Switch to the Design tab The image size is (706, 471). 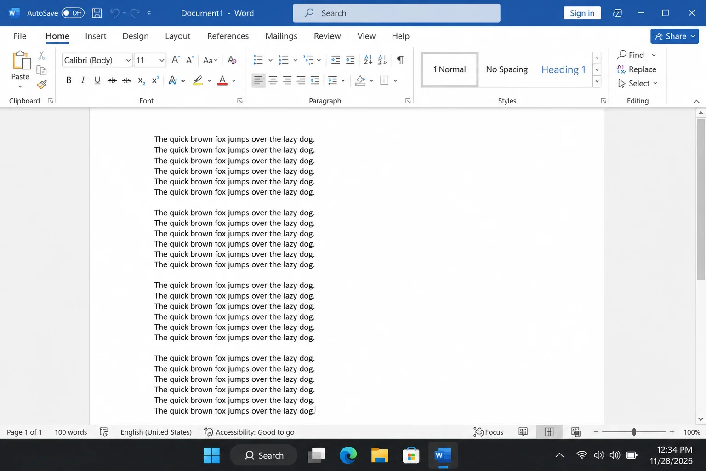click(136, 36)
